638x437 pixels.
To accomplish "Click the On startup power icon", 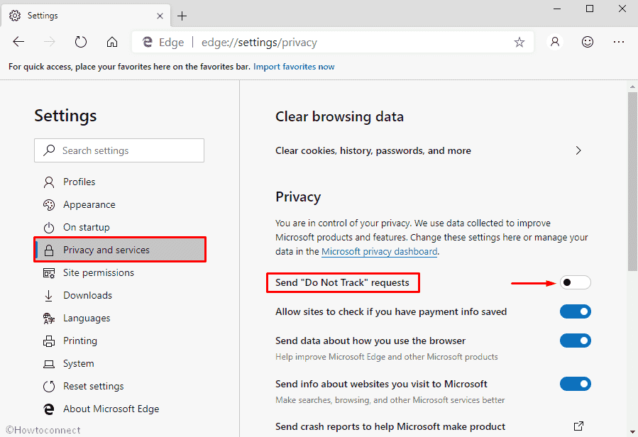I will coord(49,228).
